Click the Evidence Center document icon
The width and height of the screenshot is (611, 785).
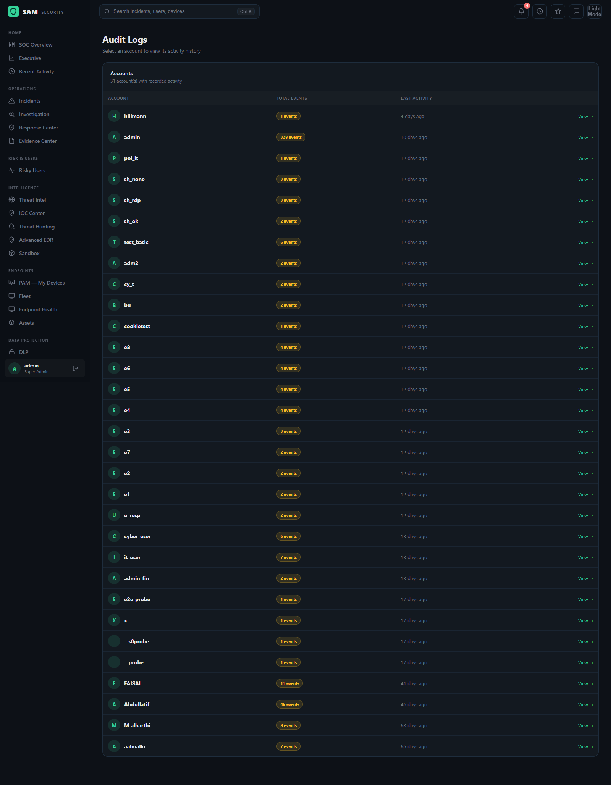pos(12,141)
